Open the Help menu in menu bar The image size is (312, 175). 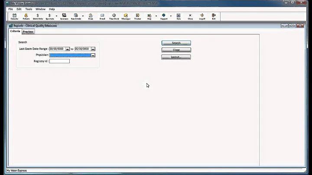52,9
